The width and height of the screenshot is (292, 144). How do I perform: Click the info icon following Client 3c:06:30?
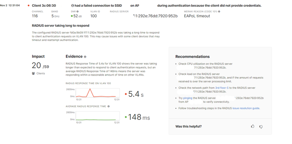pos(72,6)
